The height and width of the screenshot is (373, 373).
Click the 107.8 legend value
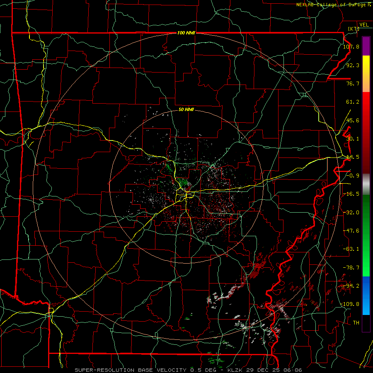[x=351, y=47]
